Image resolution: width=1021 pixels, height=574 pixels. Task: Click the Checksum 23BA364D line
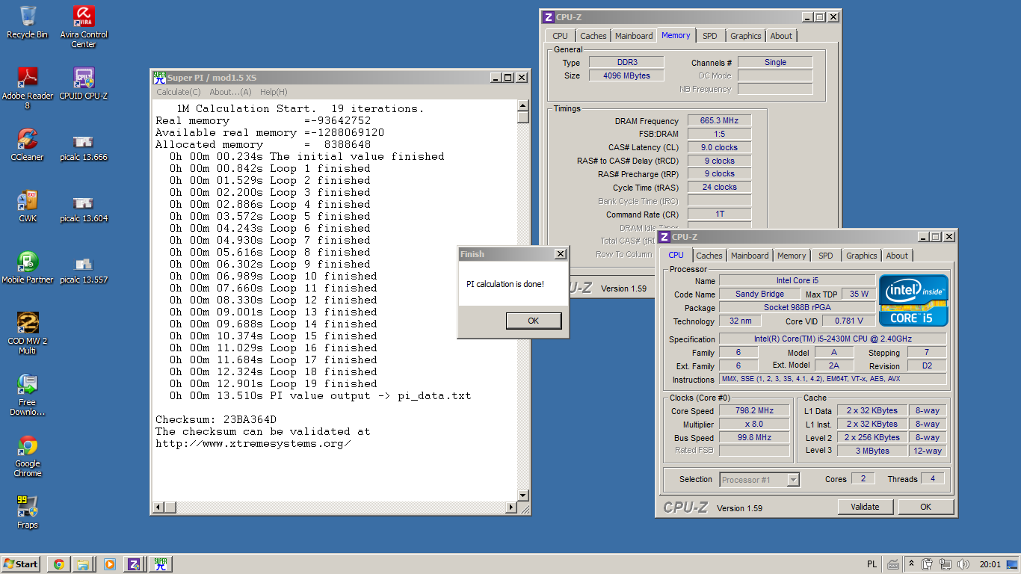216,419
